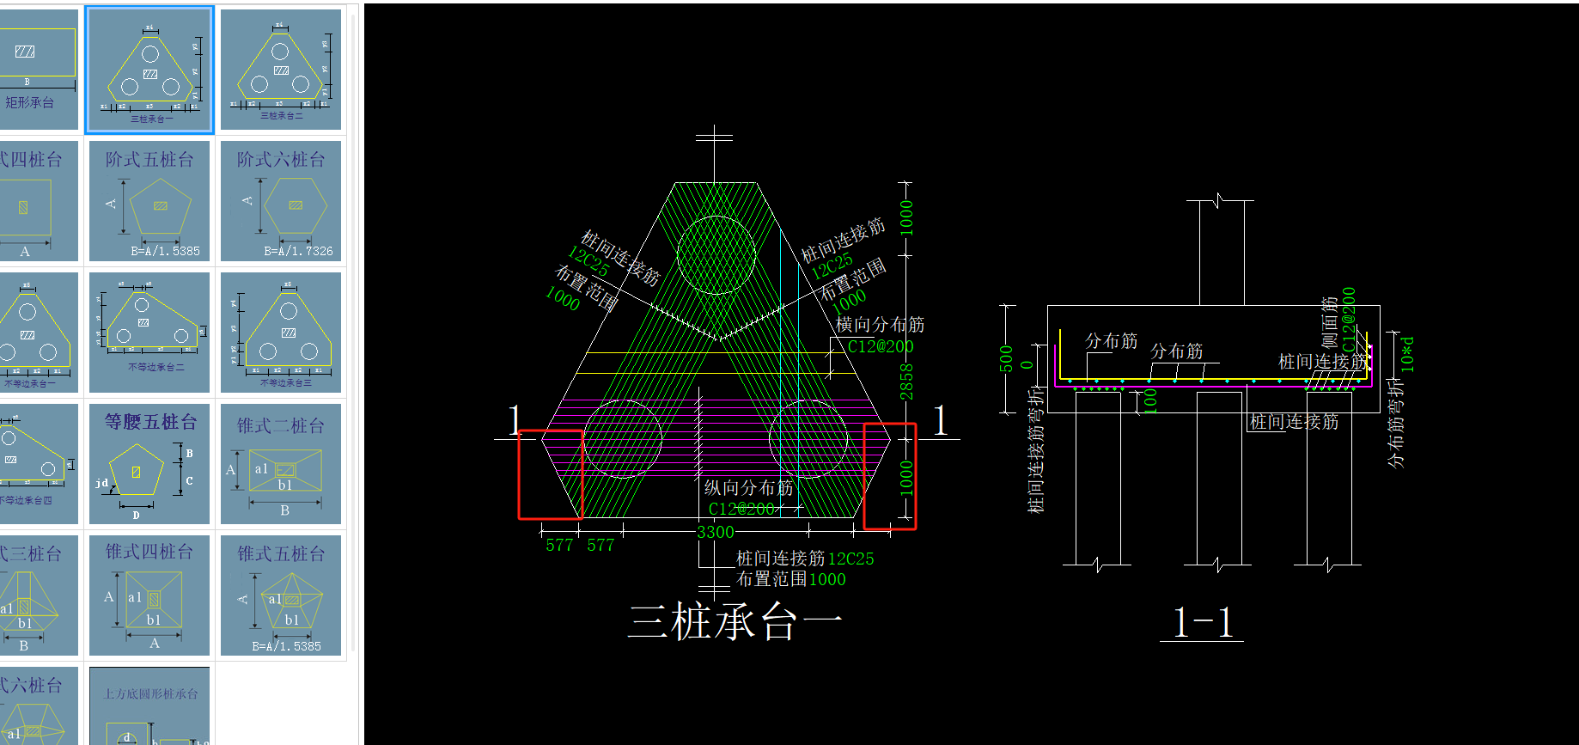Select the 矩形承台 thumbnail
The image size is (1579, 745).
click(39, 70)
